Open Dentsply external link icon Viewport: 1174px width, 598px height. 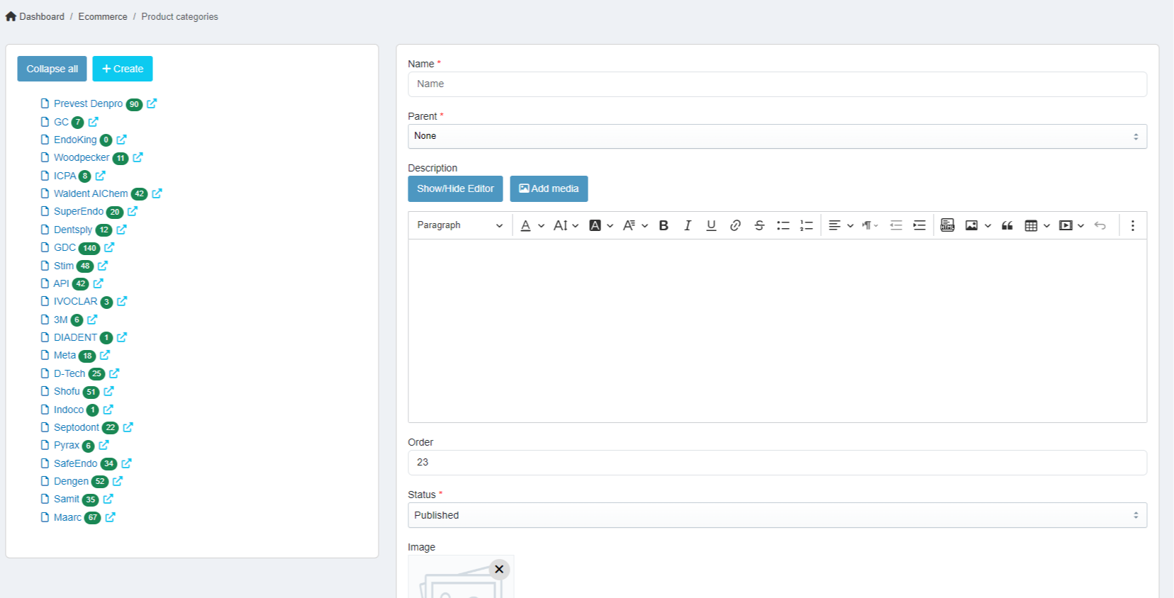click(121, 230)
